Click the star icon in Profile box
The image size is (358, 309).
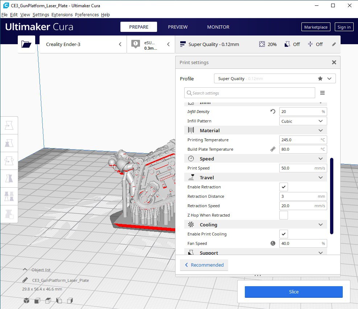(320, 79)
